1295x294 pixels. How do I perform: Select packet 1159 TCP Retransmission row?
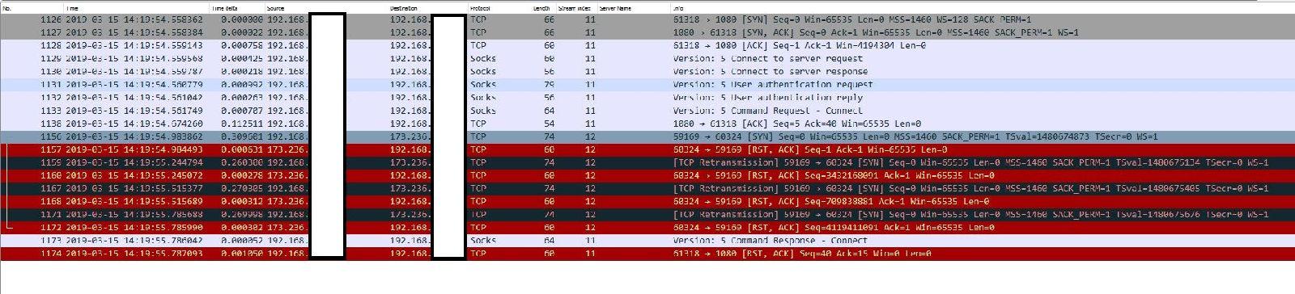[x=647, y=162]
